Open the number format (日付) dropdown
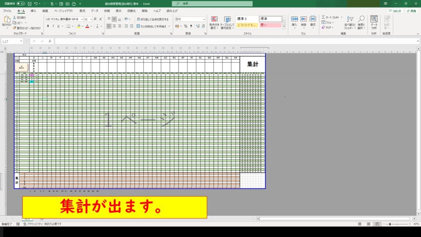This screenshot has height=237, width=421. click(204, 19)
